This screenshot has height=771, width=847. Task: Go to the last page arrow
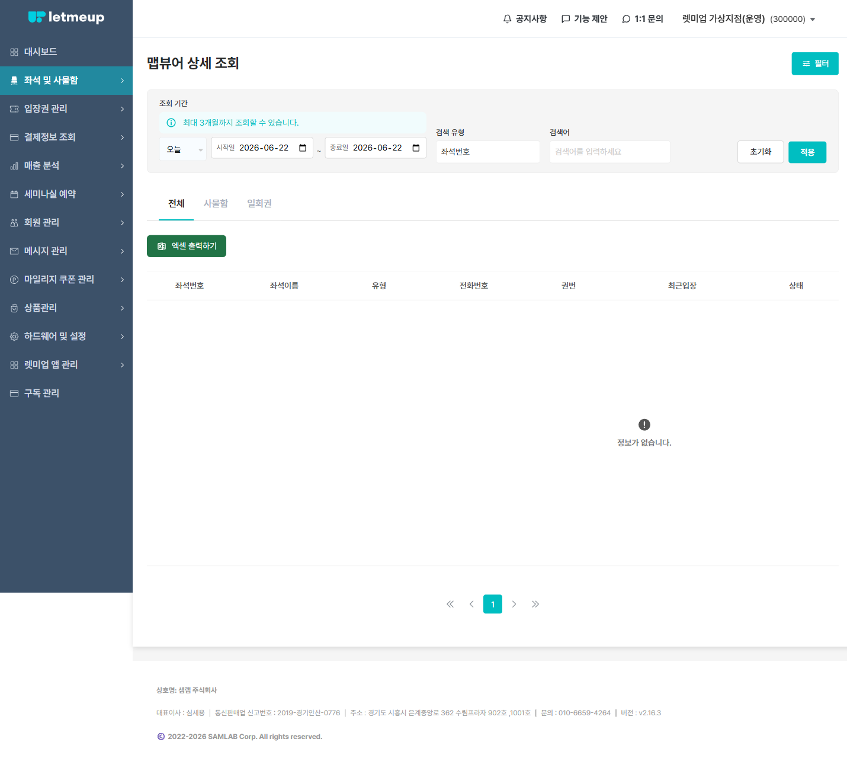(535, 604)
